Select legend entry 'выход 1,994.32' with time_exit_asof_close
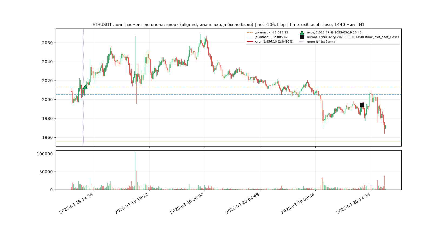446x237 pixels. [x=353, y=37]
